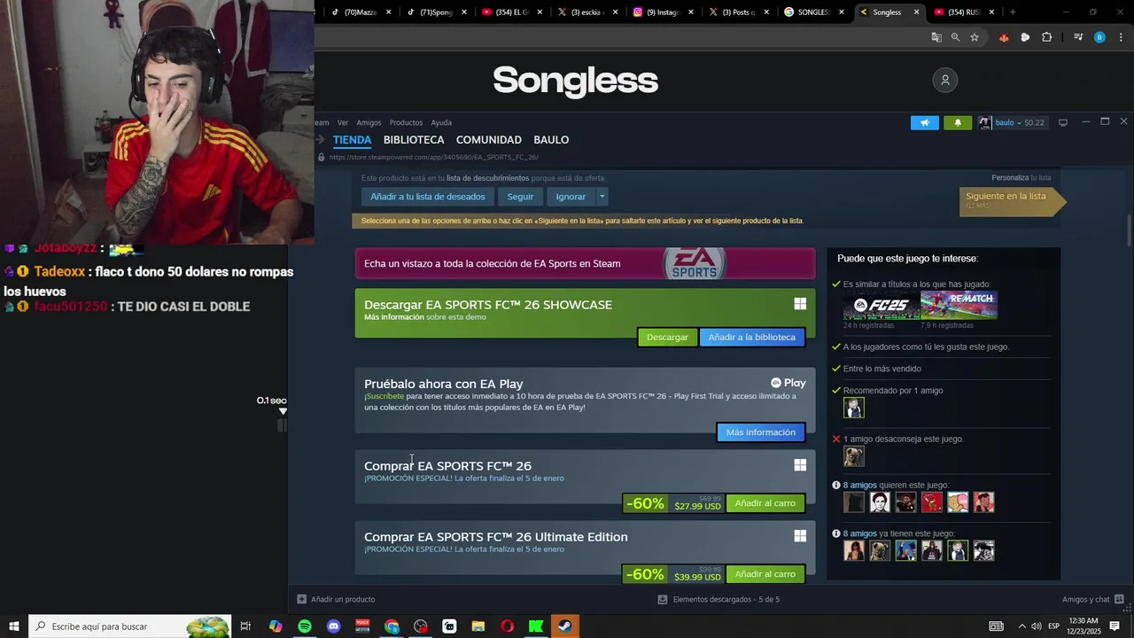Image resolution: width=1134 pixels, height=638 pixels.
Task: Open the Songless account profile icon
Action: (944, 80)
